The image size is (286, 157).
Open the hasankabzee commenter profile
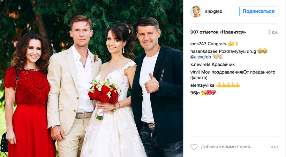point(204,52)
